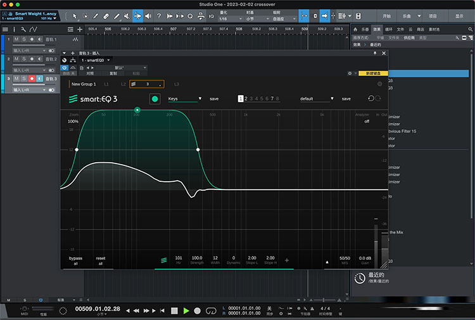Select the Range tool
The image size is (475, 320).
[x=85, y=16]
